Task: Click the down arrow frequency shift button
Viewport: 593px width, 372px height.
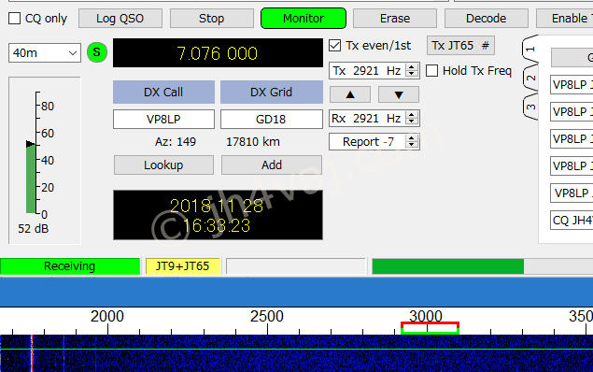Action: click(x=399, y=94)
